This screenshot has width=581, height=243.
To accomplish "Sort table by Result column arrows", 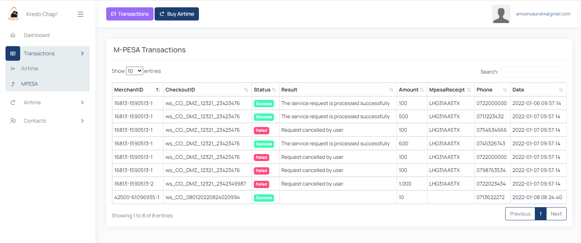I will 391,90.
